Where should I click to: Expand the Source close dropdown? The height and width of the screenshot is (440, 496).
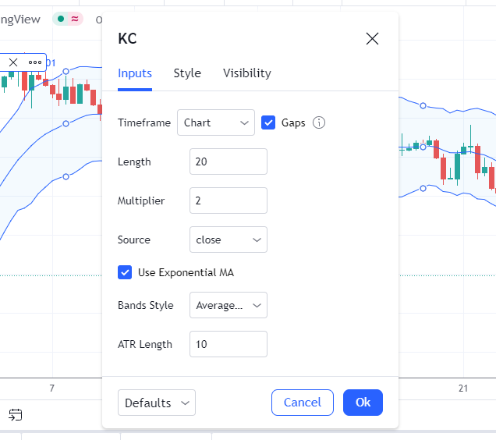tap(228, 240)
